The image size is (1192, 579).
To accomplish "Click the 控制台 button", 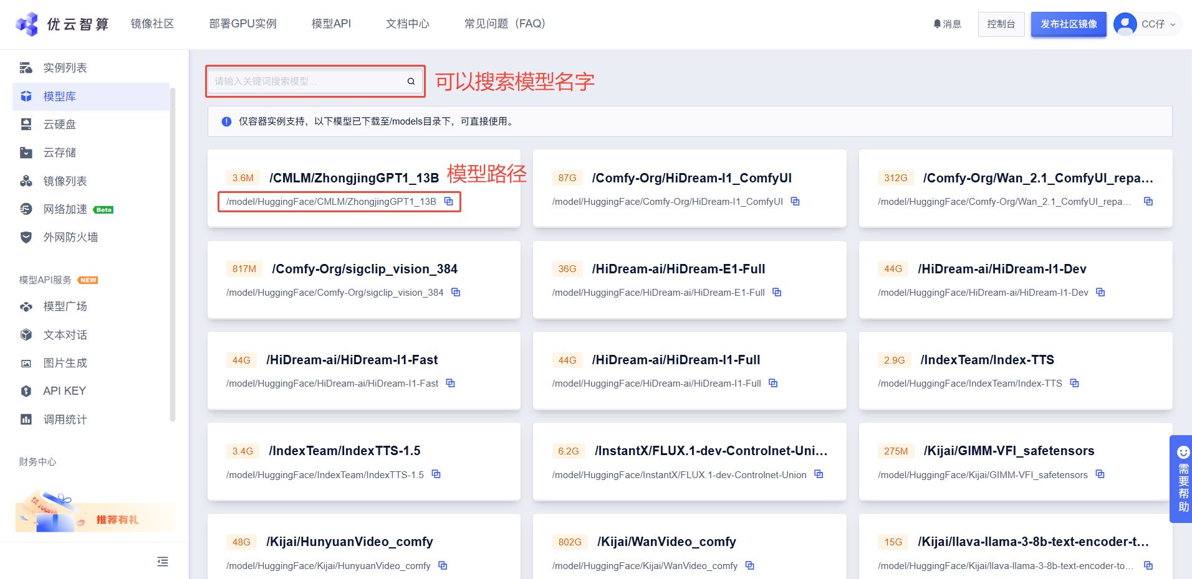I will tap(1001, 24).
